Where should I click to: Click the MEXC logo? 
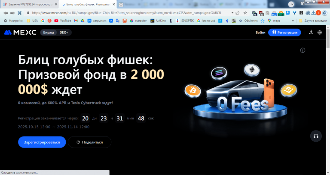coord(20,32)
